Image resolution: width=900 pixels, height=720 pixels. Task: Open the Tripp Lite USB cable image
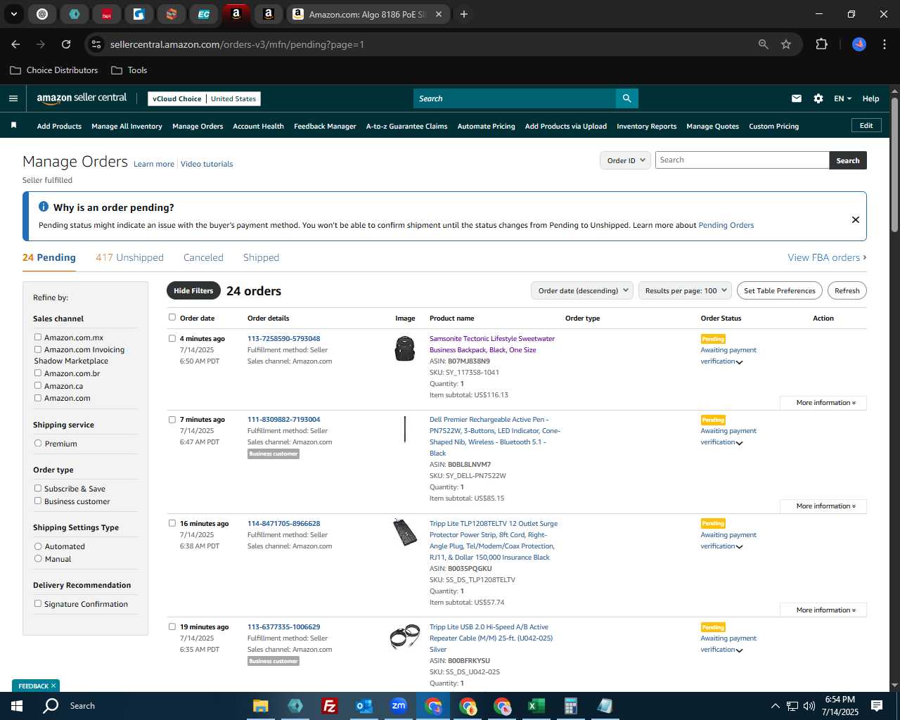click(405, 637)
